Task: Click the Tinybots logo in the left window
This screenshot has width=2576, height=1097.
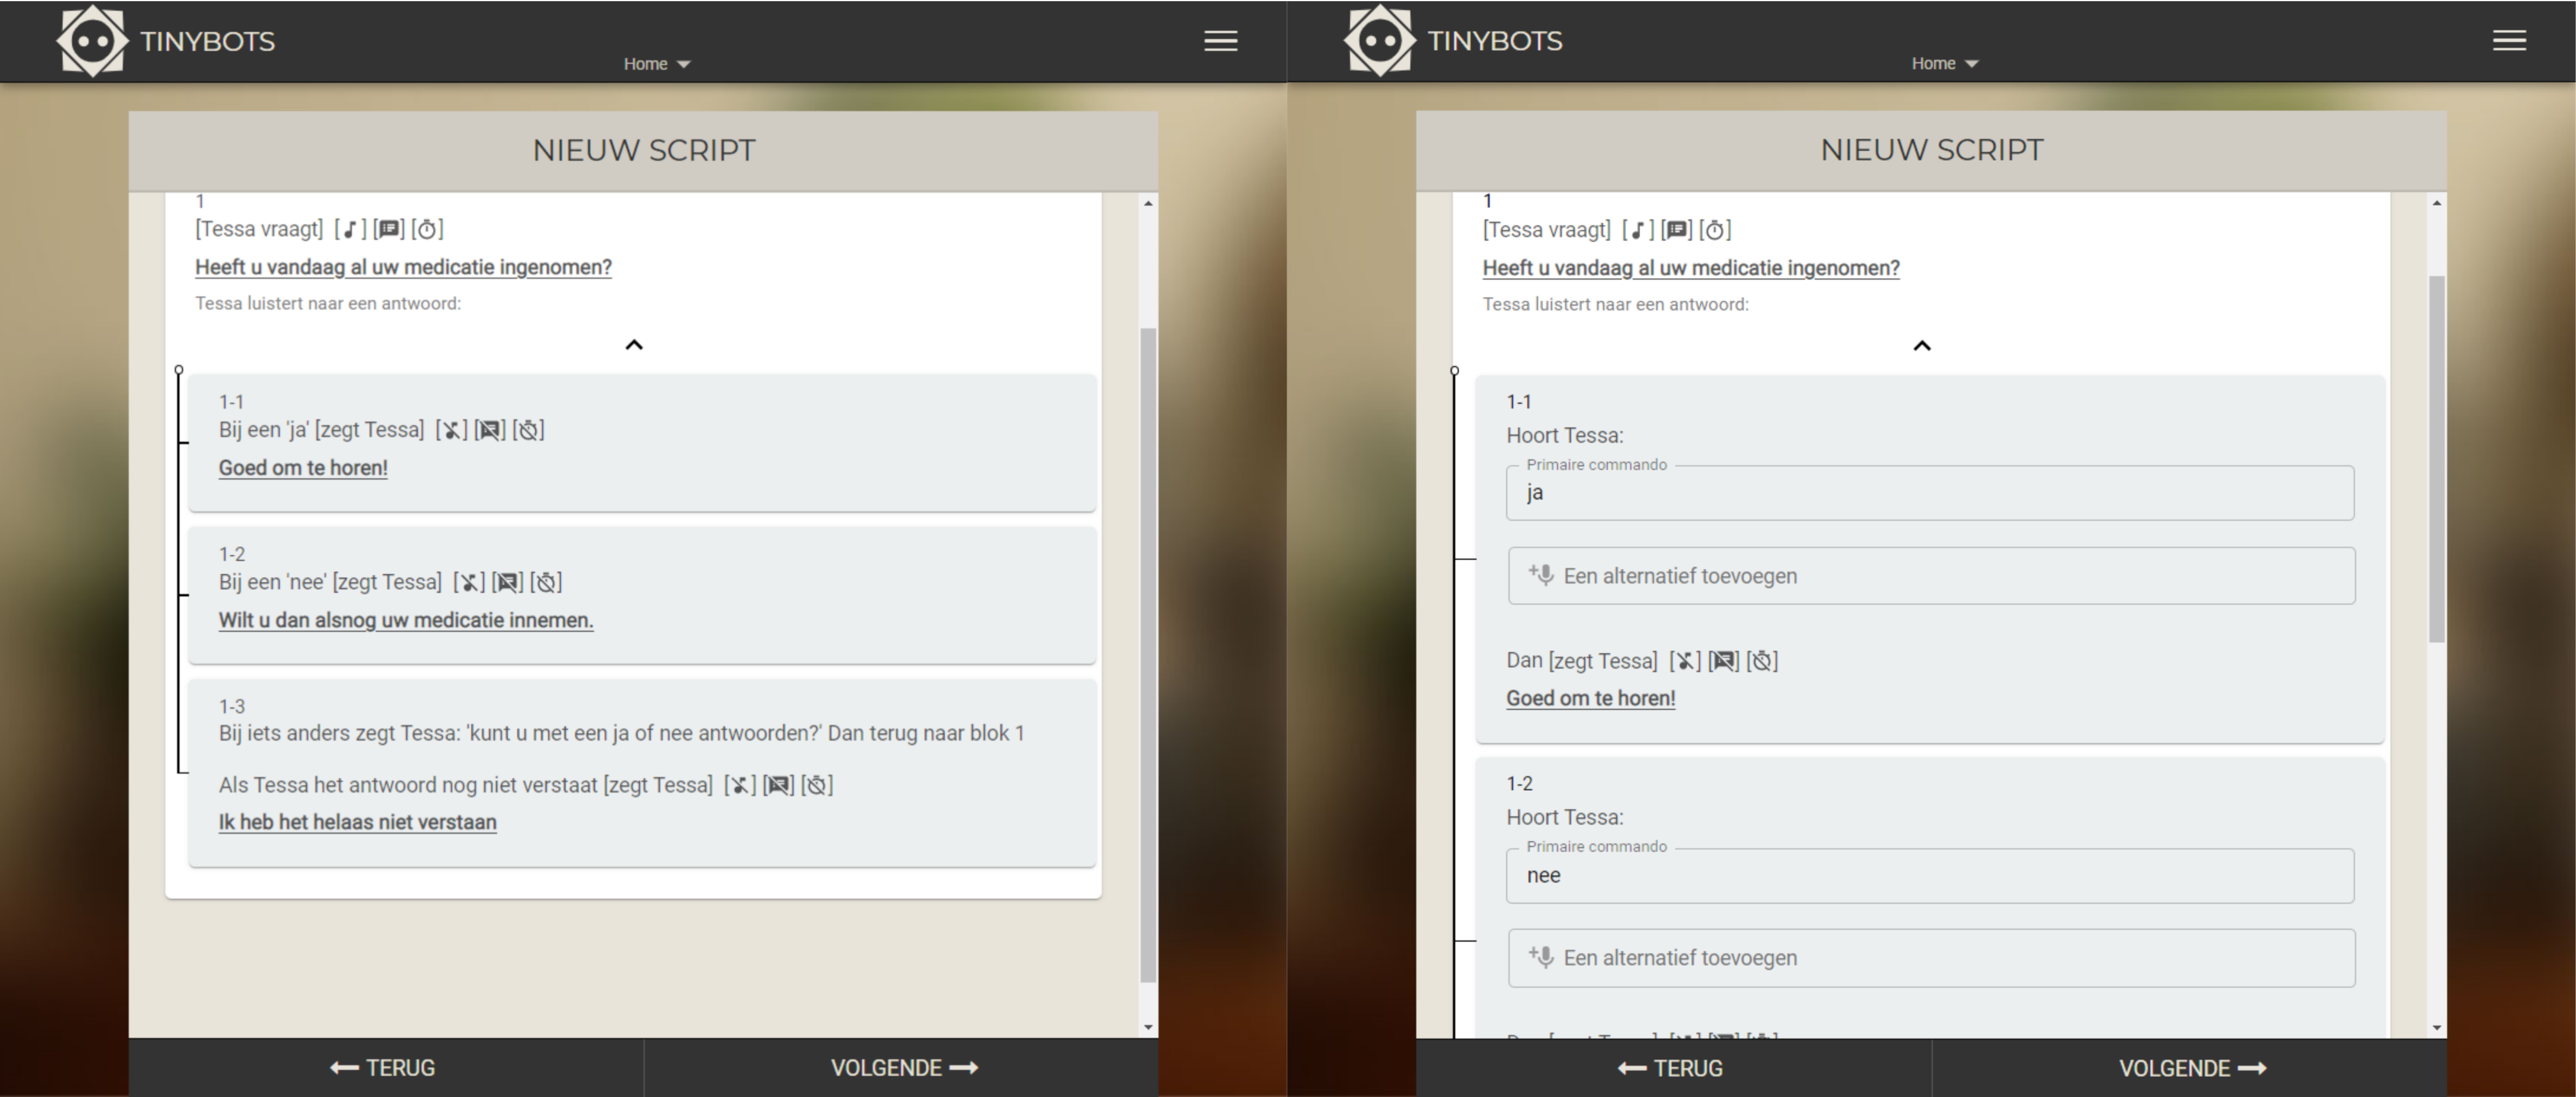Action: point(92,41)
